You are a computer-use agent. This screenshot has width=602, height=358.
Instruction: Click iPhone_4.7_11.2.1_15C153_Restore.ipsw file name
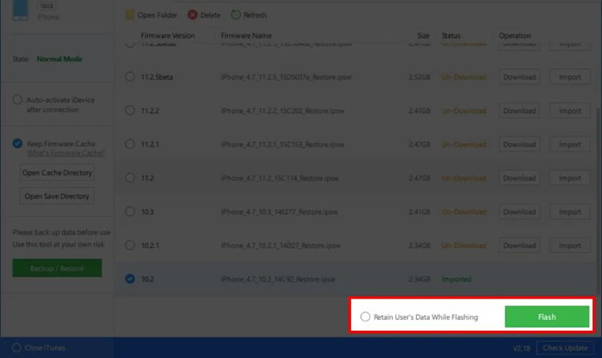[282, 145]
